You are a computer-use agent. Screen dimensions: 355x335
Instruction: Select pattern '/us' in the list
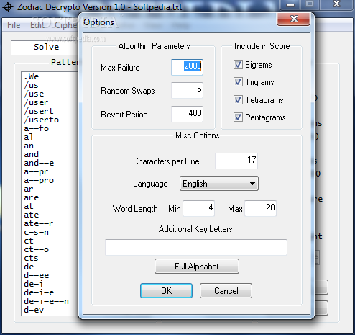31,85
